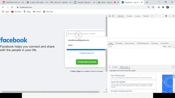Choose the testrr autofill suggestion
The height and width of the screenshot is (98, 175).
[71, 45]
